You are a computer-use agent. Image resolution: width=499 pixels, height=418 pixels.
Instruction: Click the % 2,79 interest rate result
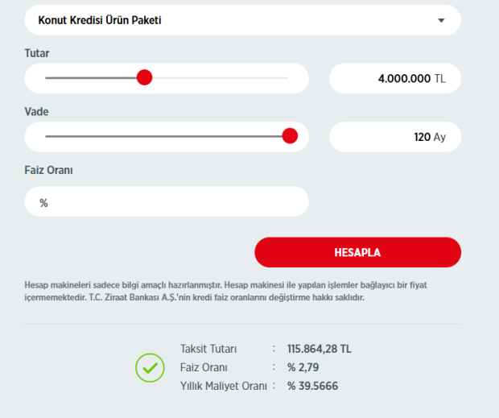tap(303, 367)
